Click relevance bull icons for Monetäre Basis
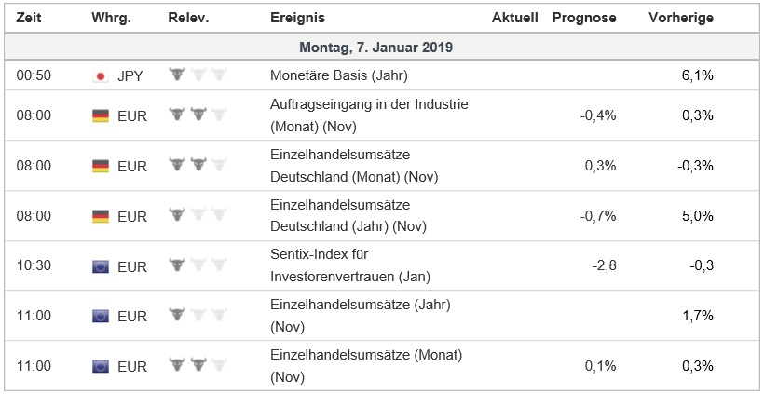The width and height of the screenshot is (764, 394). [198, 75]
